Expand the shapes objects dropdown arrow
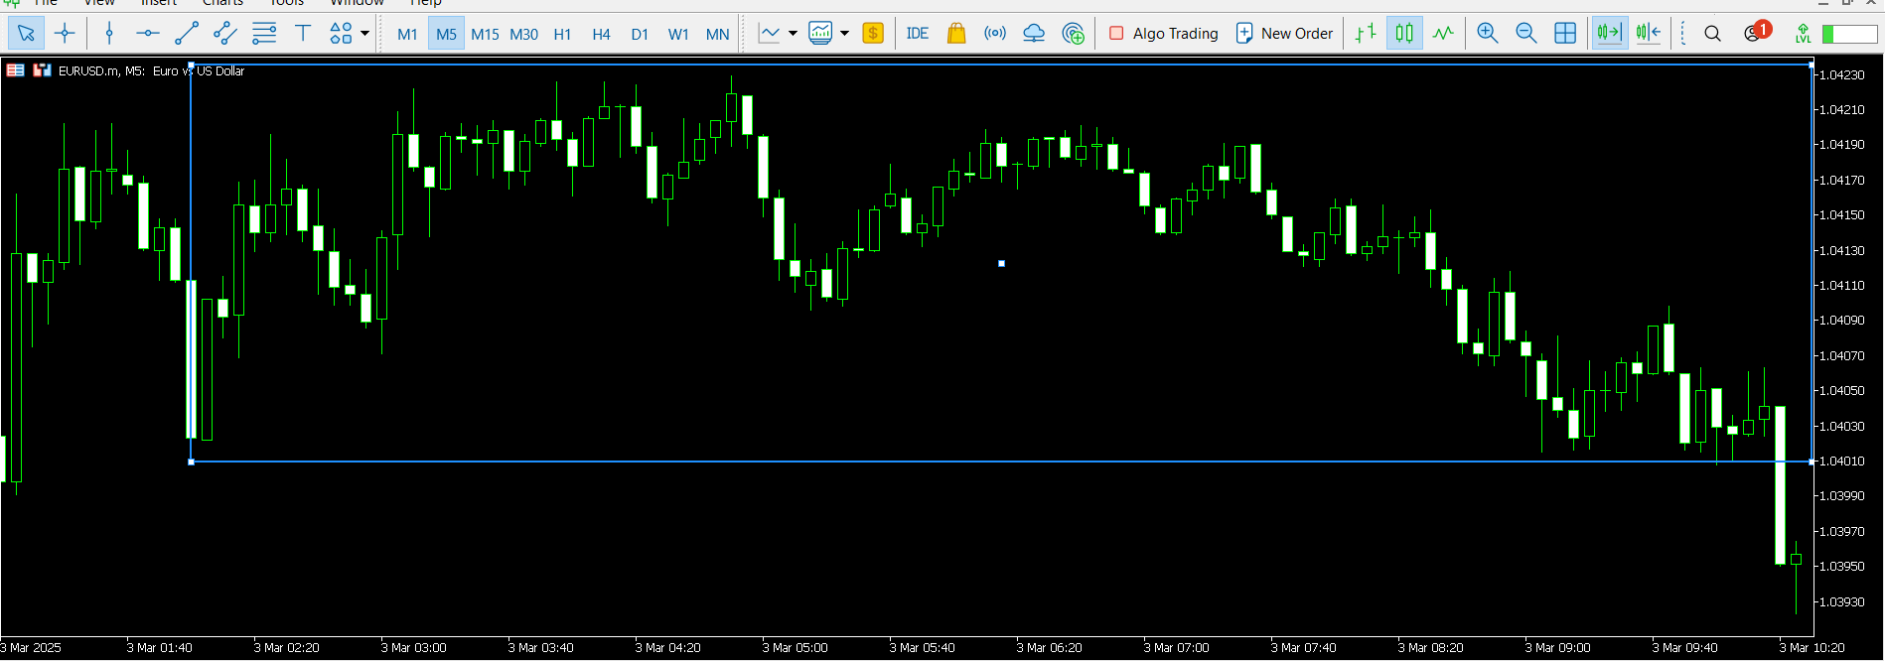 (365, 34)
